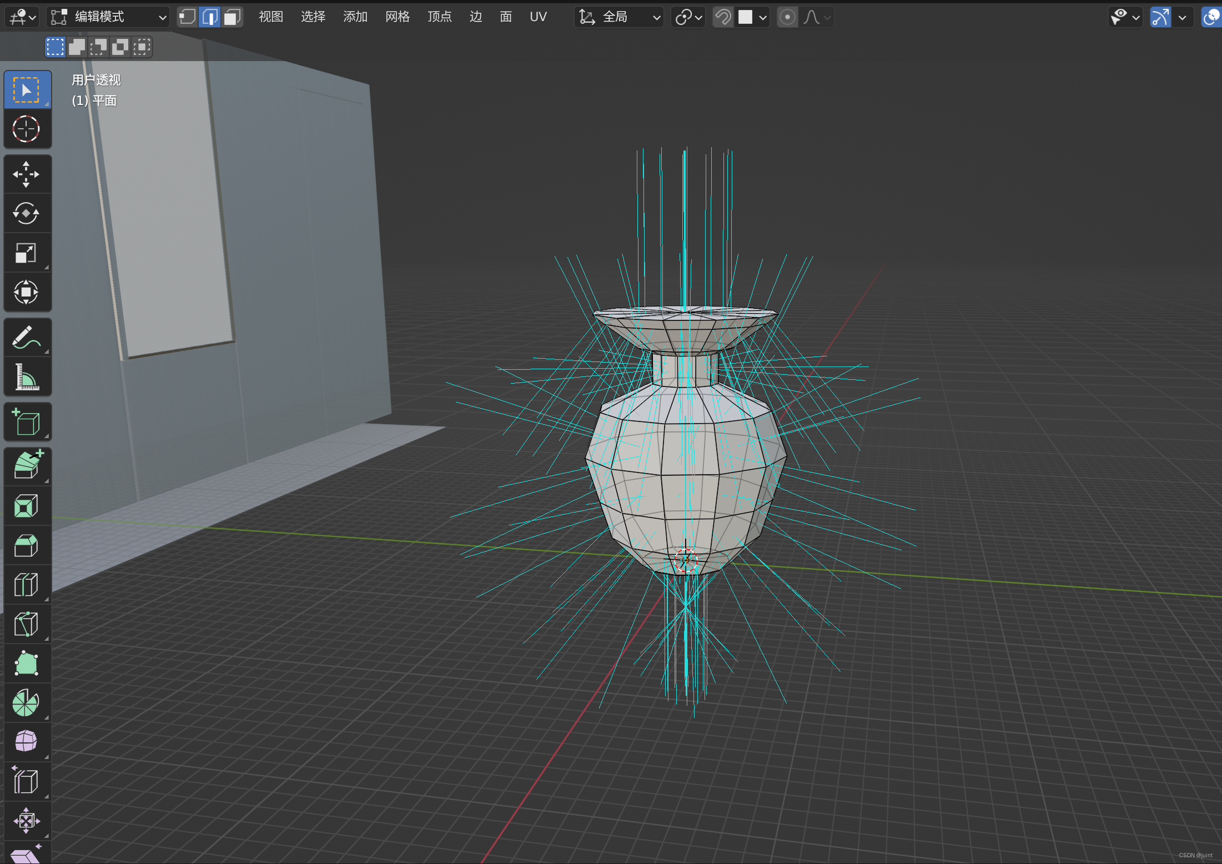Open the 编辑模式 mode dropdown

108,17
